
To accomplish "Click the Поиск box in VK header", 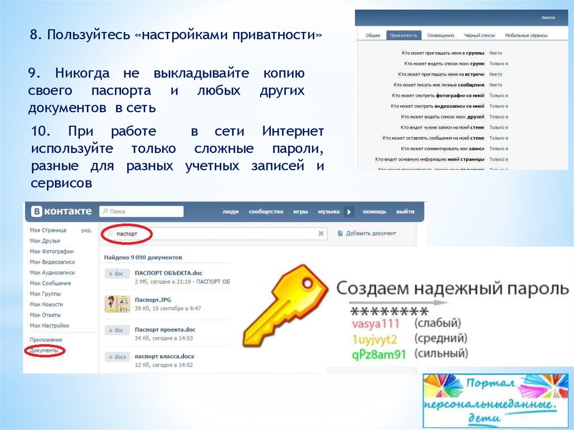I will (141, 211).
